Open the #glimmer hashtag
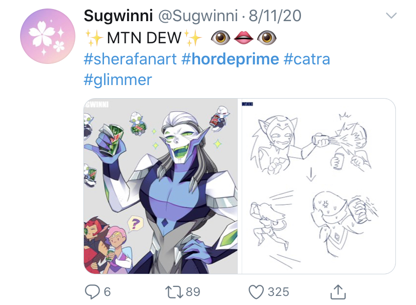The width and height of the screenshot is (416, 305). 118,80
